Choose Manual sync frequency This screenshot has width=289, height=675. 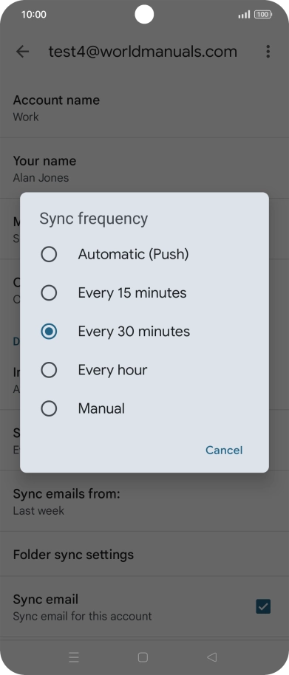(x=144, y=408)
